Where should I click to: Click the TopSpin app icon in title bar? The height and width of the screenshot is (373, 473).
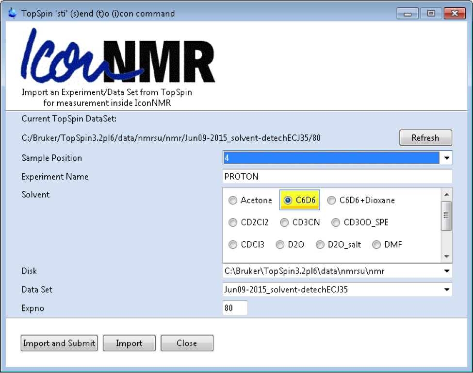[x=12, y=13]
